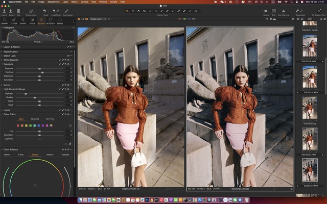Open the Image Layer dropdown
Screen dimensions: 327x204
pos(98,18)
